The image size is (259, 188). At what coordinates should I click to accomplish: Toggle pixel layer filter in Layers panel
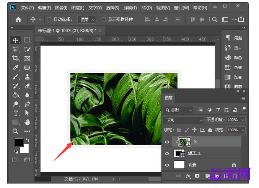pos(201,110)
